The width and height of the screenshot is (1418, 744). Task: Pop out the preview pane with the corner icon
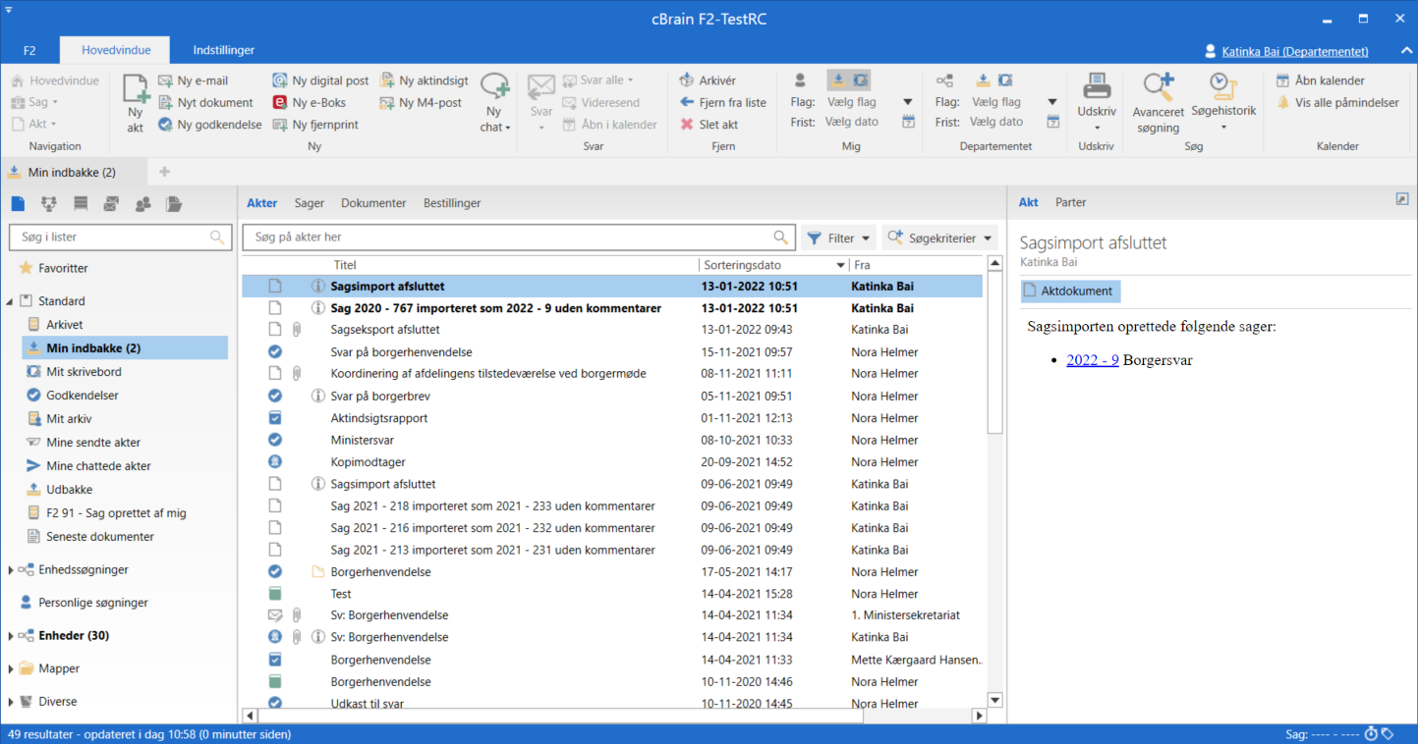tap(1402, 199)
